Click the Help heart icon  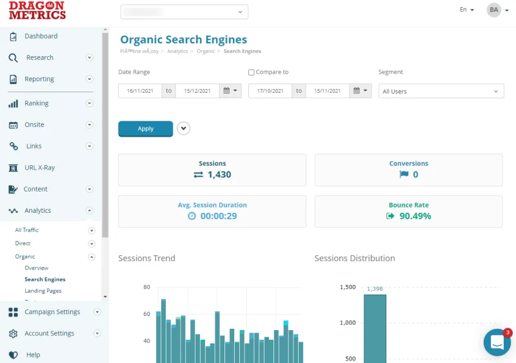(13, 355)
